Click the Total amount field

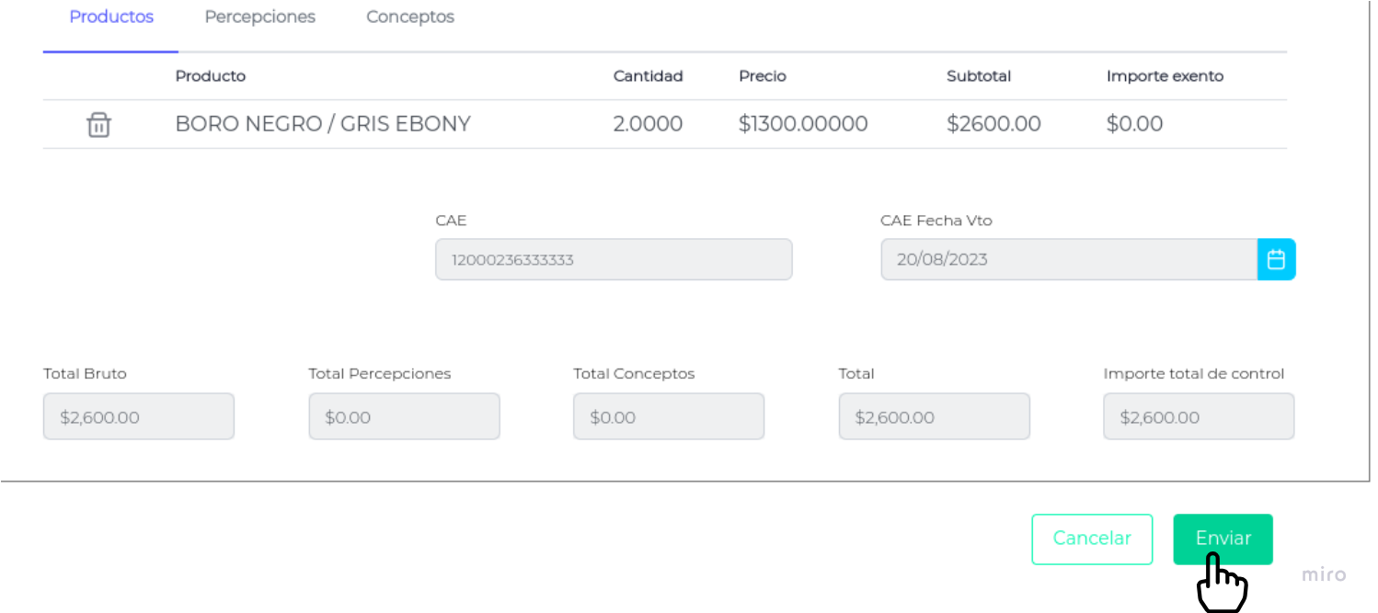(x=934, y=417)
